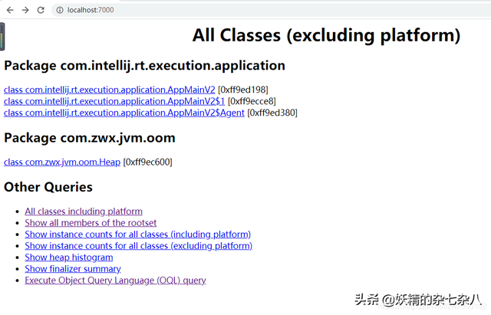Open Show all members of the rootset
The width and height of the screenshot is (491, 315).
click(91, 223)
